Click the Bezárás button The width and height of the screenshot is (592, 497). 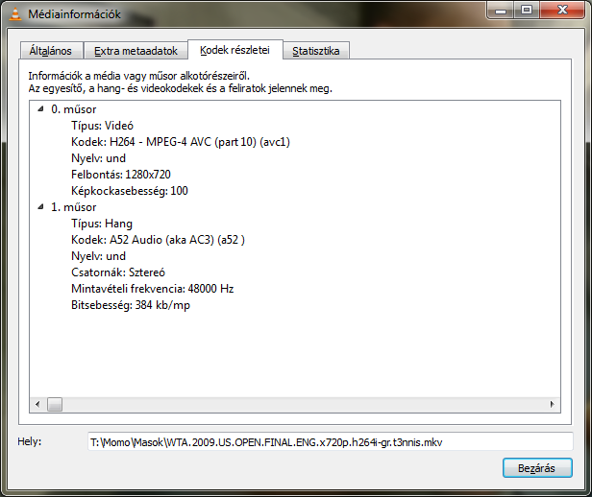click(537, 468)
